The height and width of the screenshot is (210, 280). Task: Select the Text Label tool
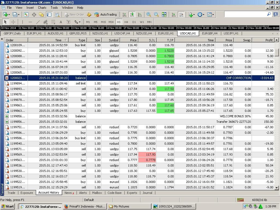(x=69, y=22)
